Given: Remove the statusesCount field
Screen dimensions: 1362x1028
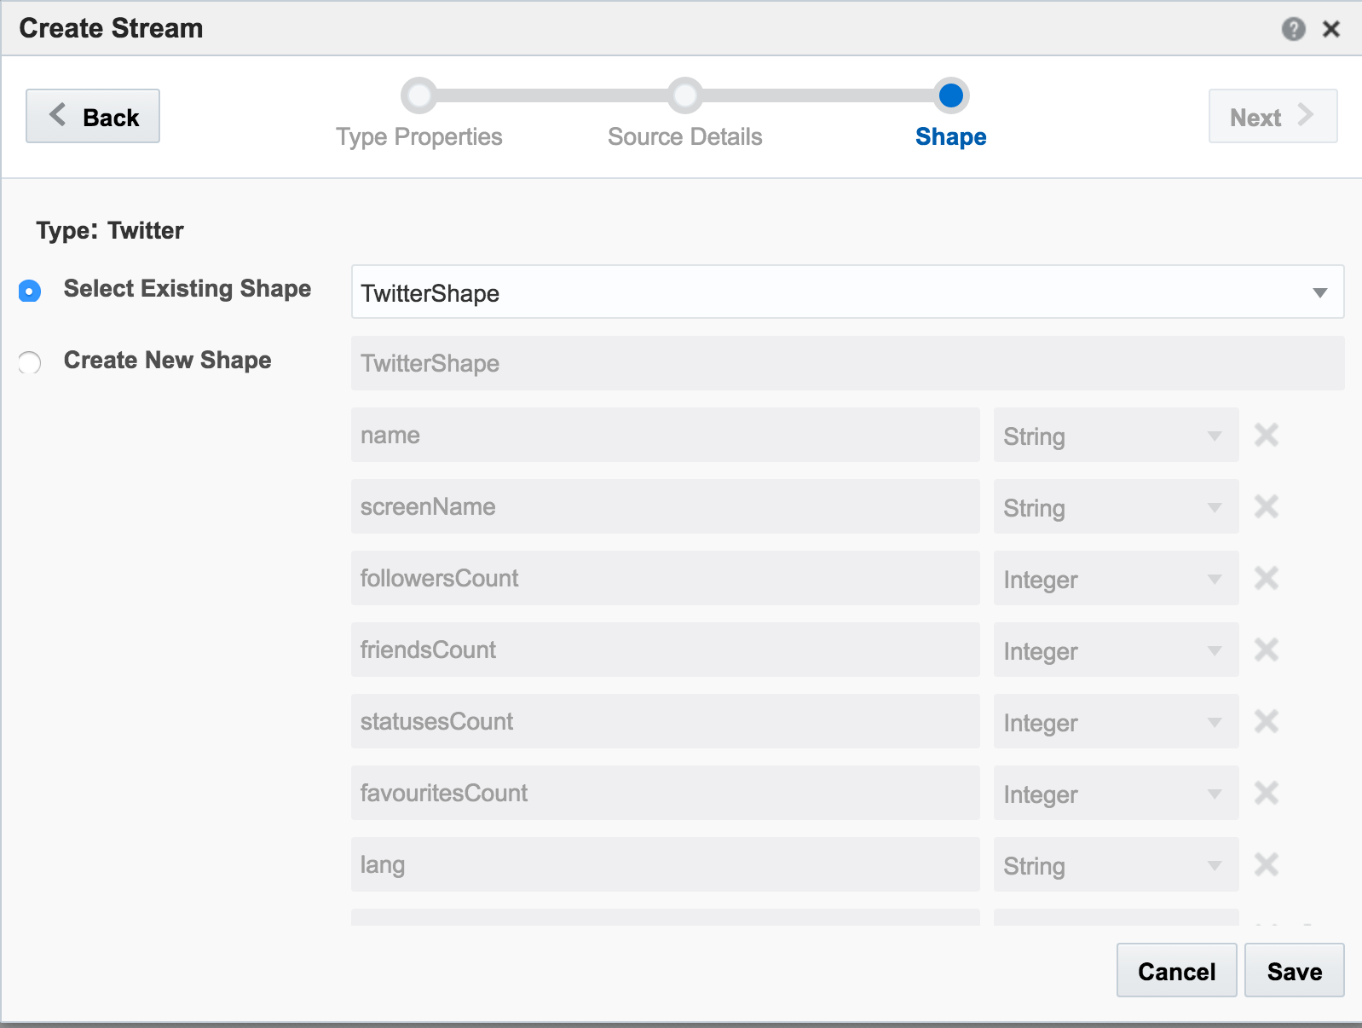Looking at the screenshot, I should (x=1266, y=722).
